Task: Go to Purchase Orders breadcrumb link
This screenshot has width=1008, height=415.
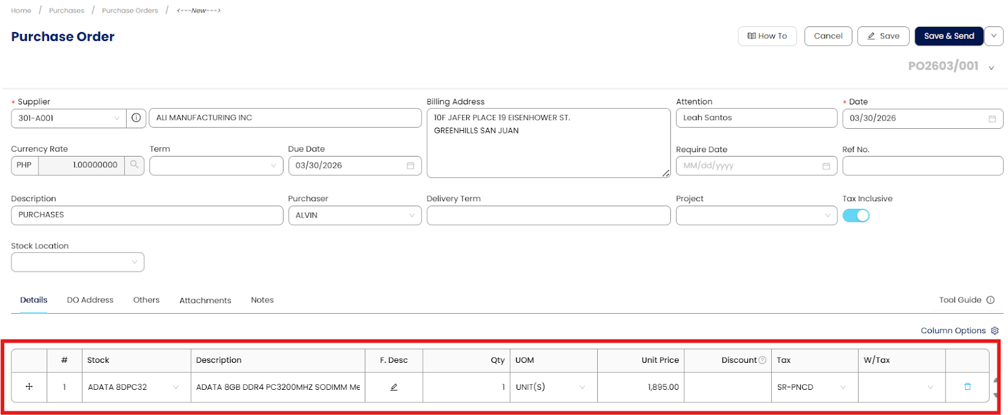Action: pos(130,11)
